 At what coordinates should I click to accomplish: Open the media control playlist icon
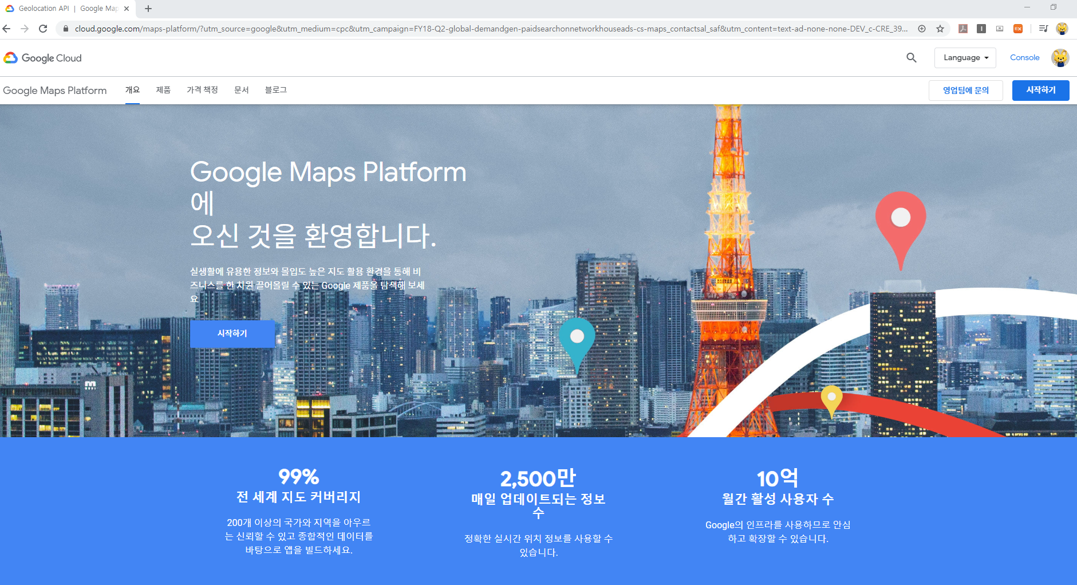(x=1043, y=29)
